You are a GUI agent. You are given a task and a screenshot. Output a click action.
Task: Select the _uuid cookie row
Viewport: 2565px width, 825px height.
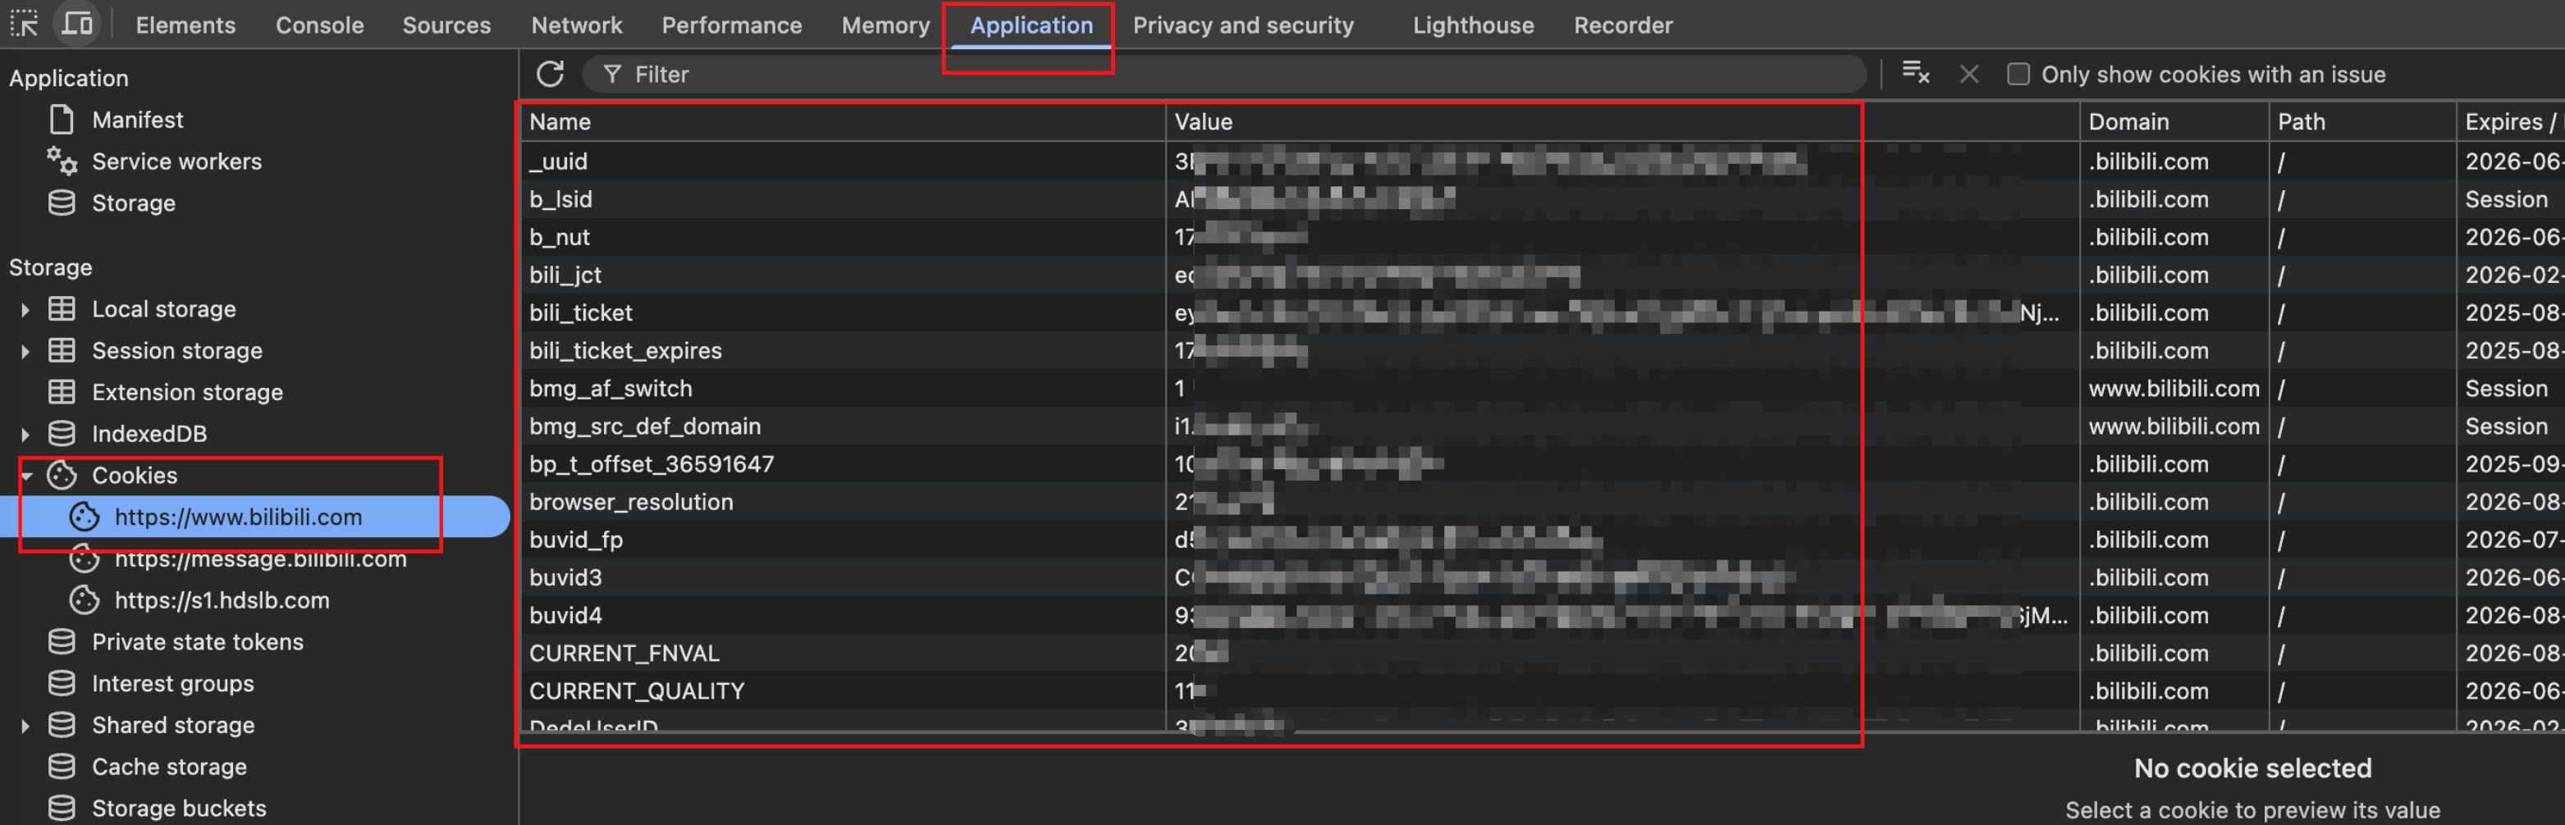click(x=1543, y=162)
